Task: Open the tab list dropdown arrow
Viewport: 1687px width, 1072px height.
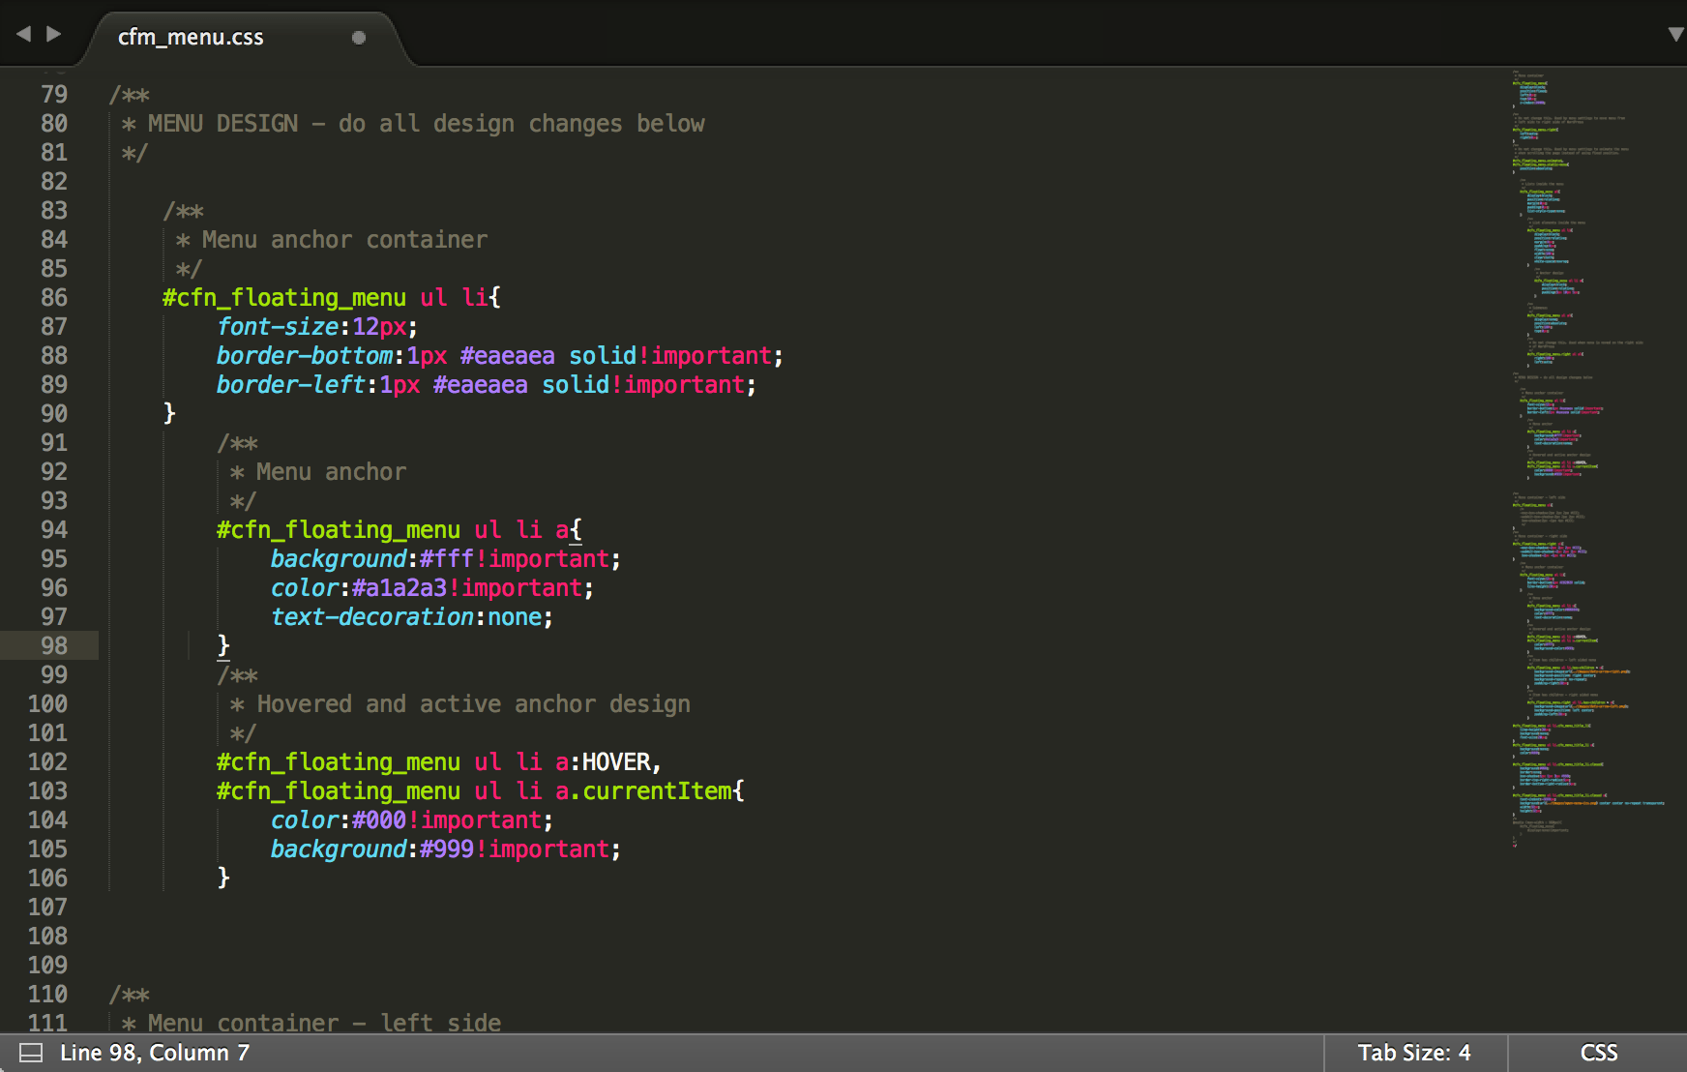Action: tap(1676, 34)
